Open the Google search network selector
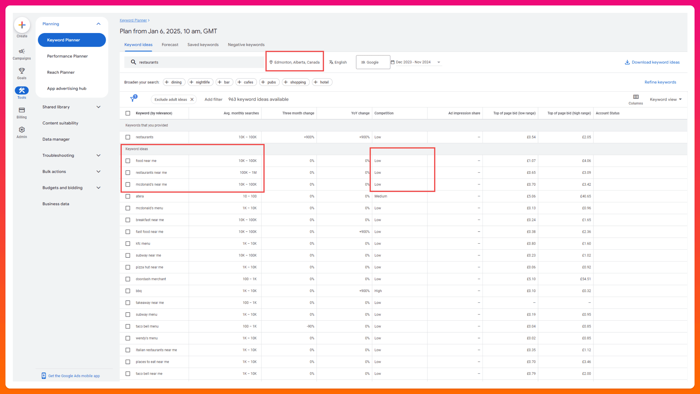The image size is (700, 394). (x=373, y=62)
